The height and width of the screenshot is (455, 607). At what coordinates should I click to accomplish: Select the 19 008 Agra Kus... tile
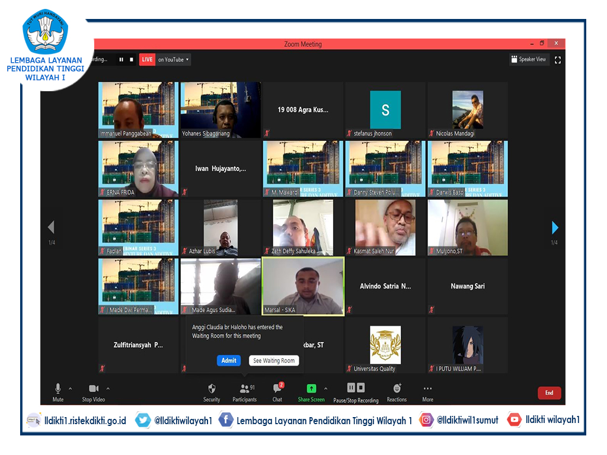point(303,110)
